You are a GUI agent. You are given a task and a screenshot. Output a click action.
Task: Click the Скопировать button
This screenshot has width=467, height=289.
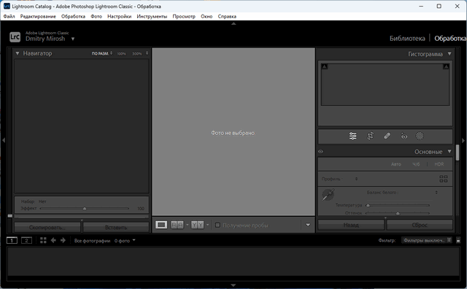click(x=47, y=227)
